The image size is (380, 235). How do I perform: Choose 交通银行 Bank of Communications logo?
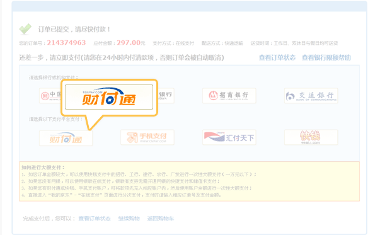311,96
